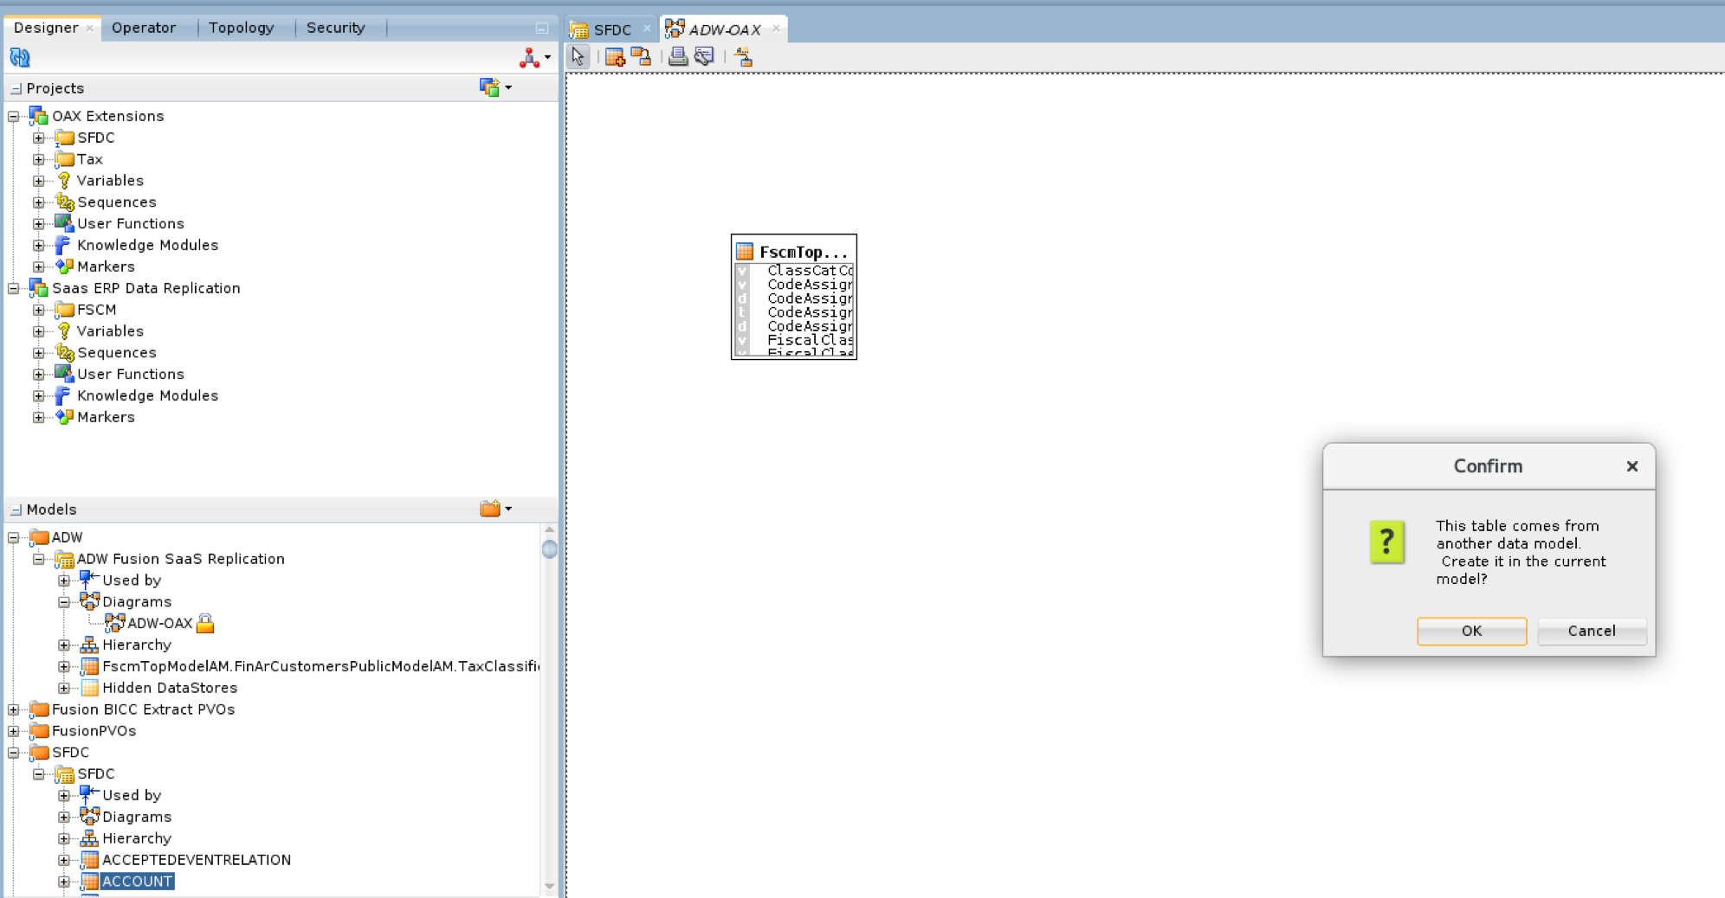Click the auto layout icon in diagram toolbar
The image size is (1725, 898).
pos(743,57)
